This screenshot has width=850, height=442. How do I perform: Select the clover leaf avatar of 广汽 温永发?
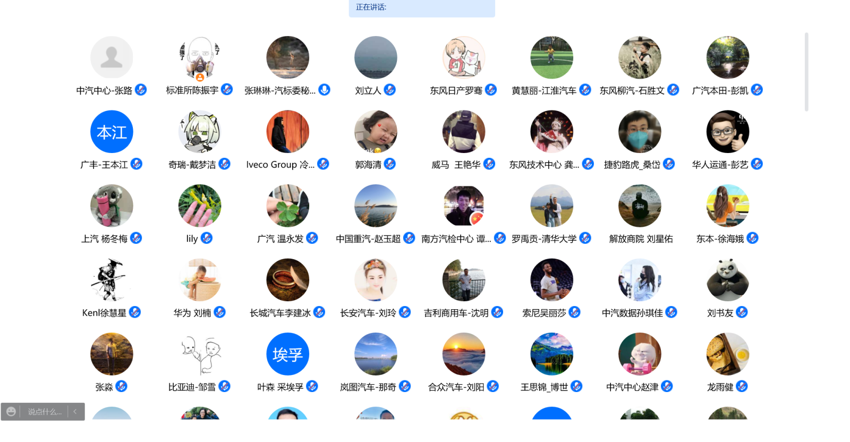pyautogui.click(x=287, y=206)
